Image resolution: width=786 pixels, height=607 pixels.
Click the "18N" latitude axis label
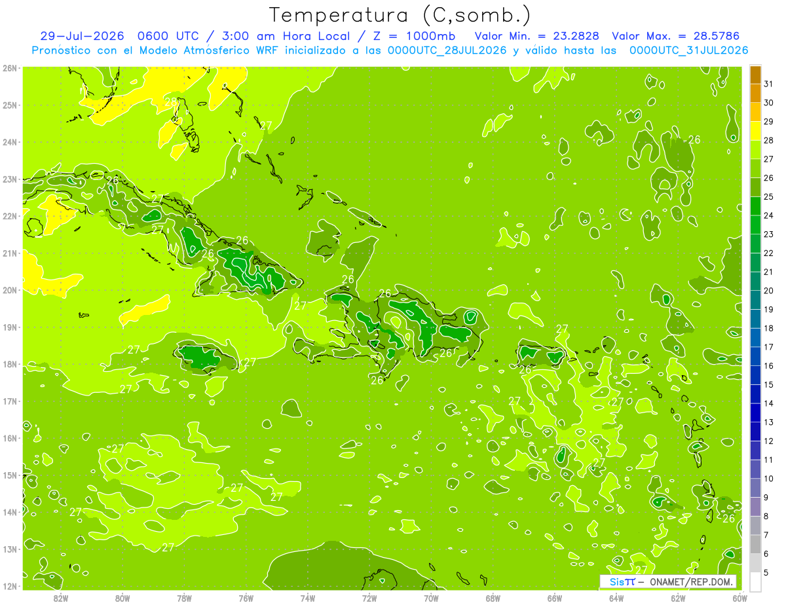[10, 364]
